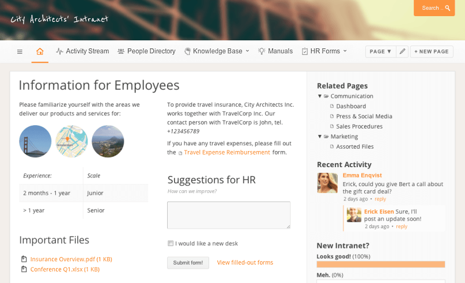Open the HR Forms menu item
This screenshot has height=283, width=465.
pyautogui.click(x=324, y=51)
